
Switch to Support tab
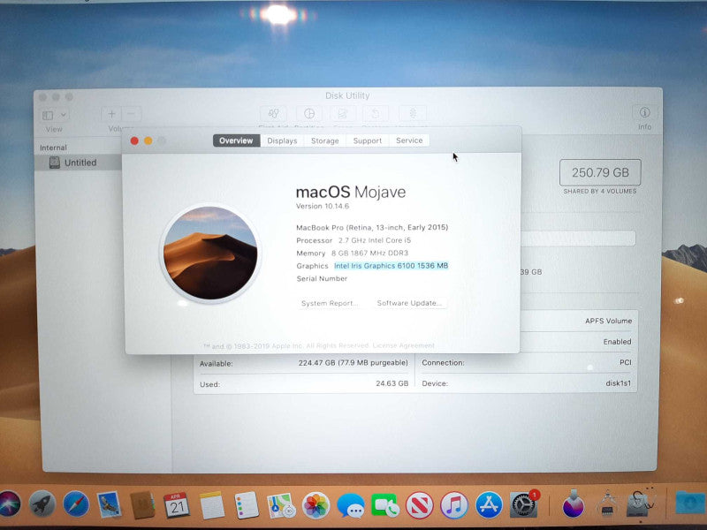(x=367, y=140)
